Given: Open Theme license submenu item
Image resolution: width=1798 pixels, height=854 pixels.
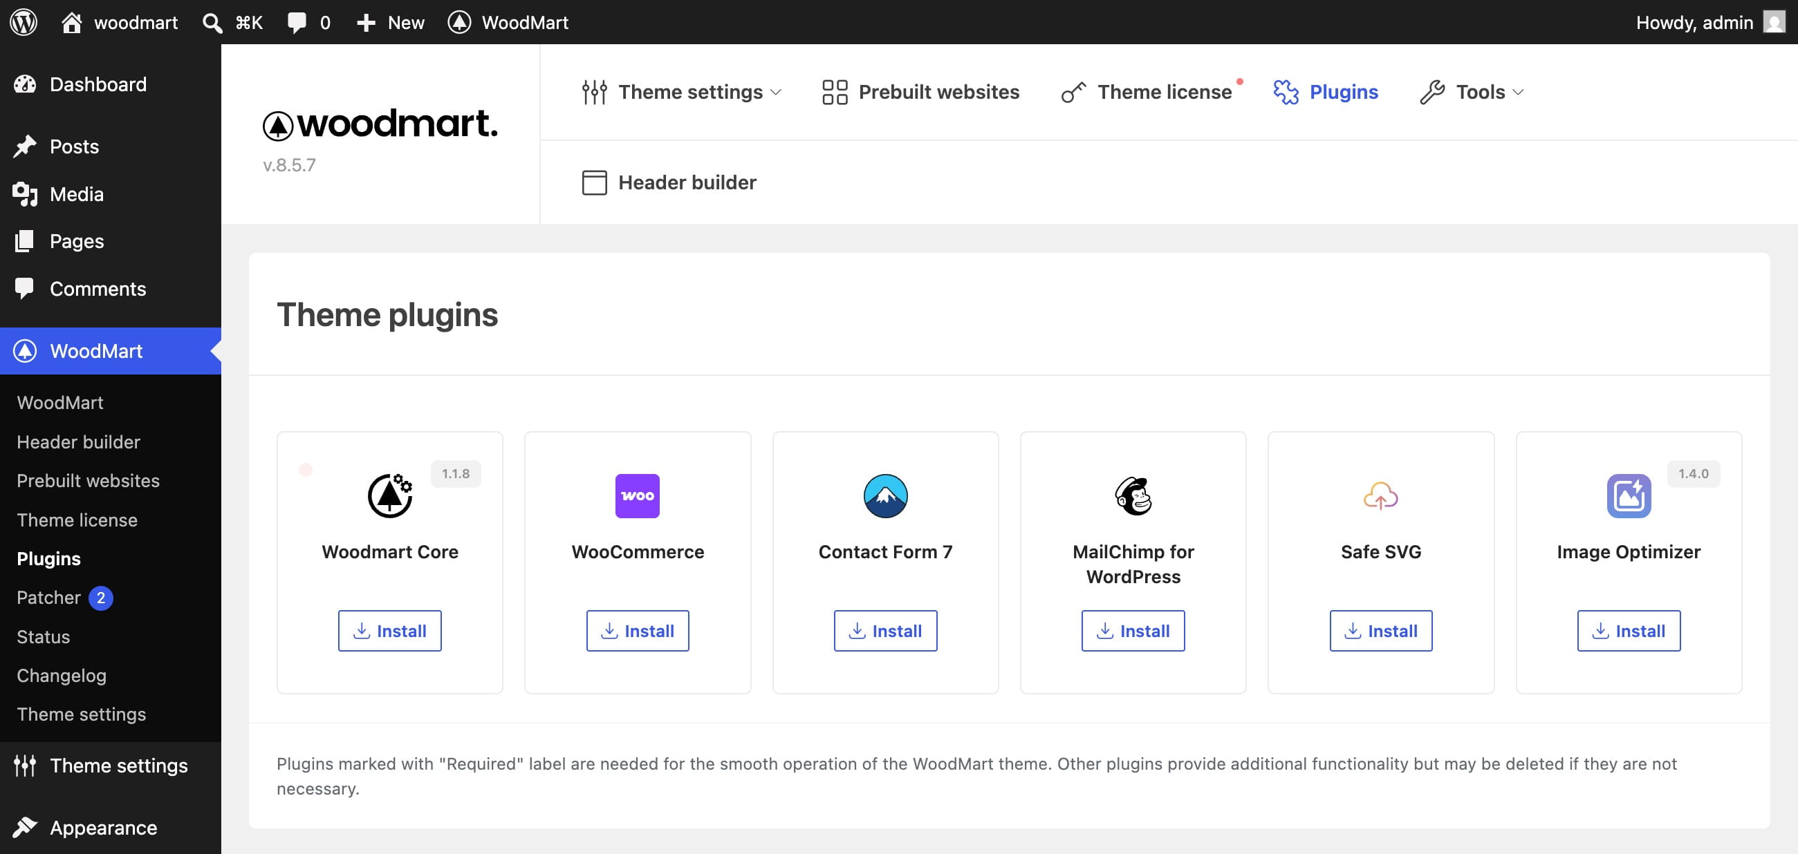Looking at the screenshot, I should coord(77,520).
